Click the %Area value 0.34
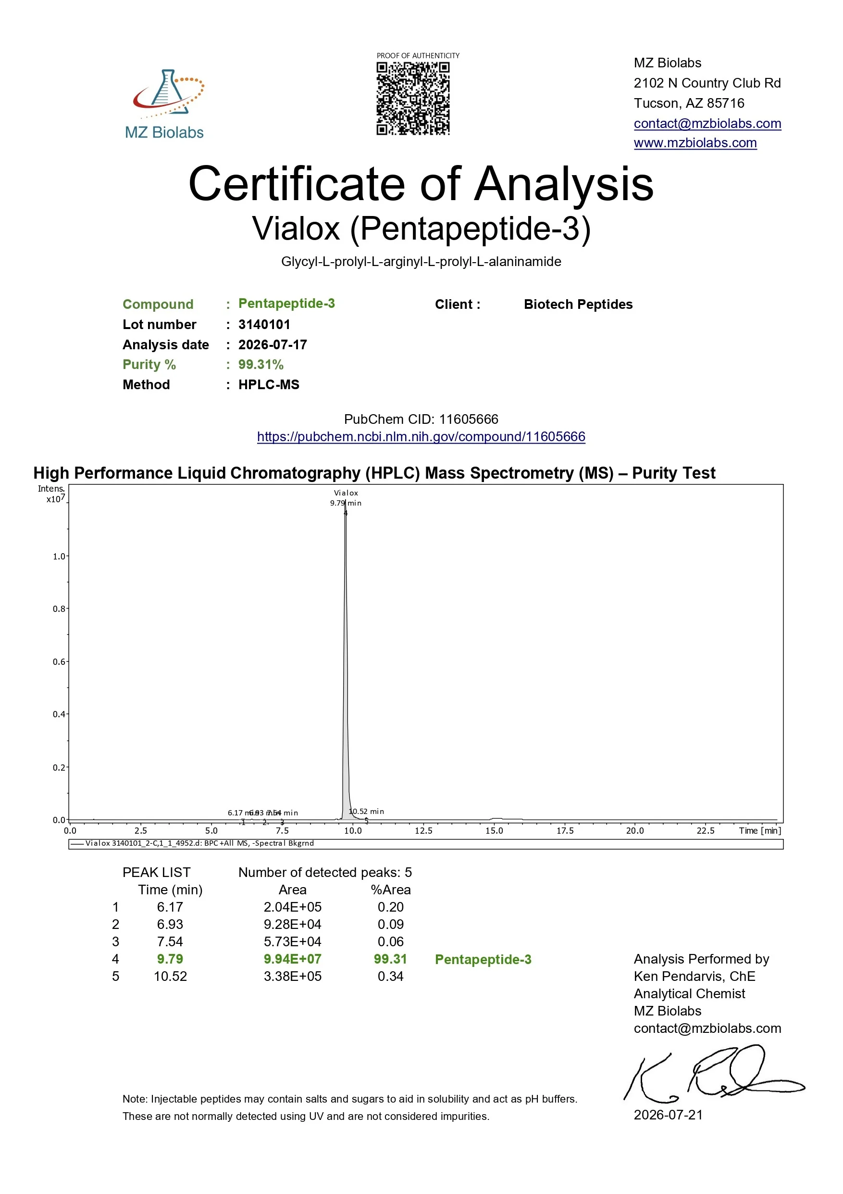 391,976
